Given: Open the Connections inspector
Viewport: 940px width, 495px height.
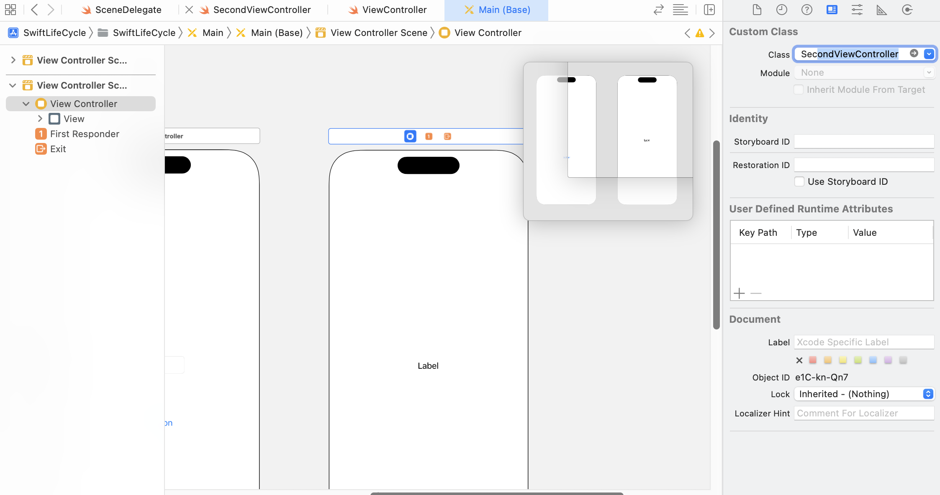Looking at the screenshot, I should [907, 10].
